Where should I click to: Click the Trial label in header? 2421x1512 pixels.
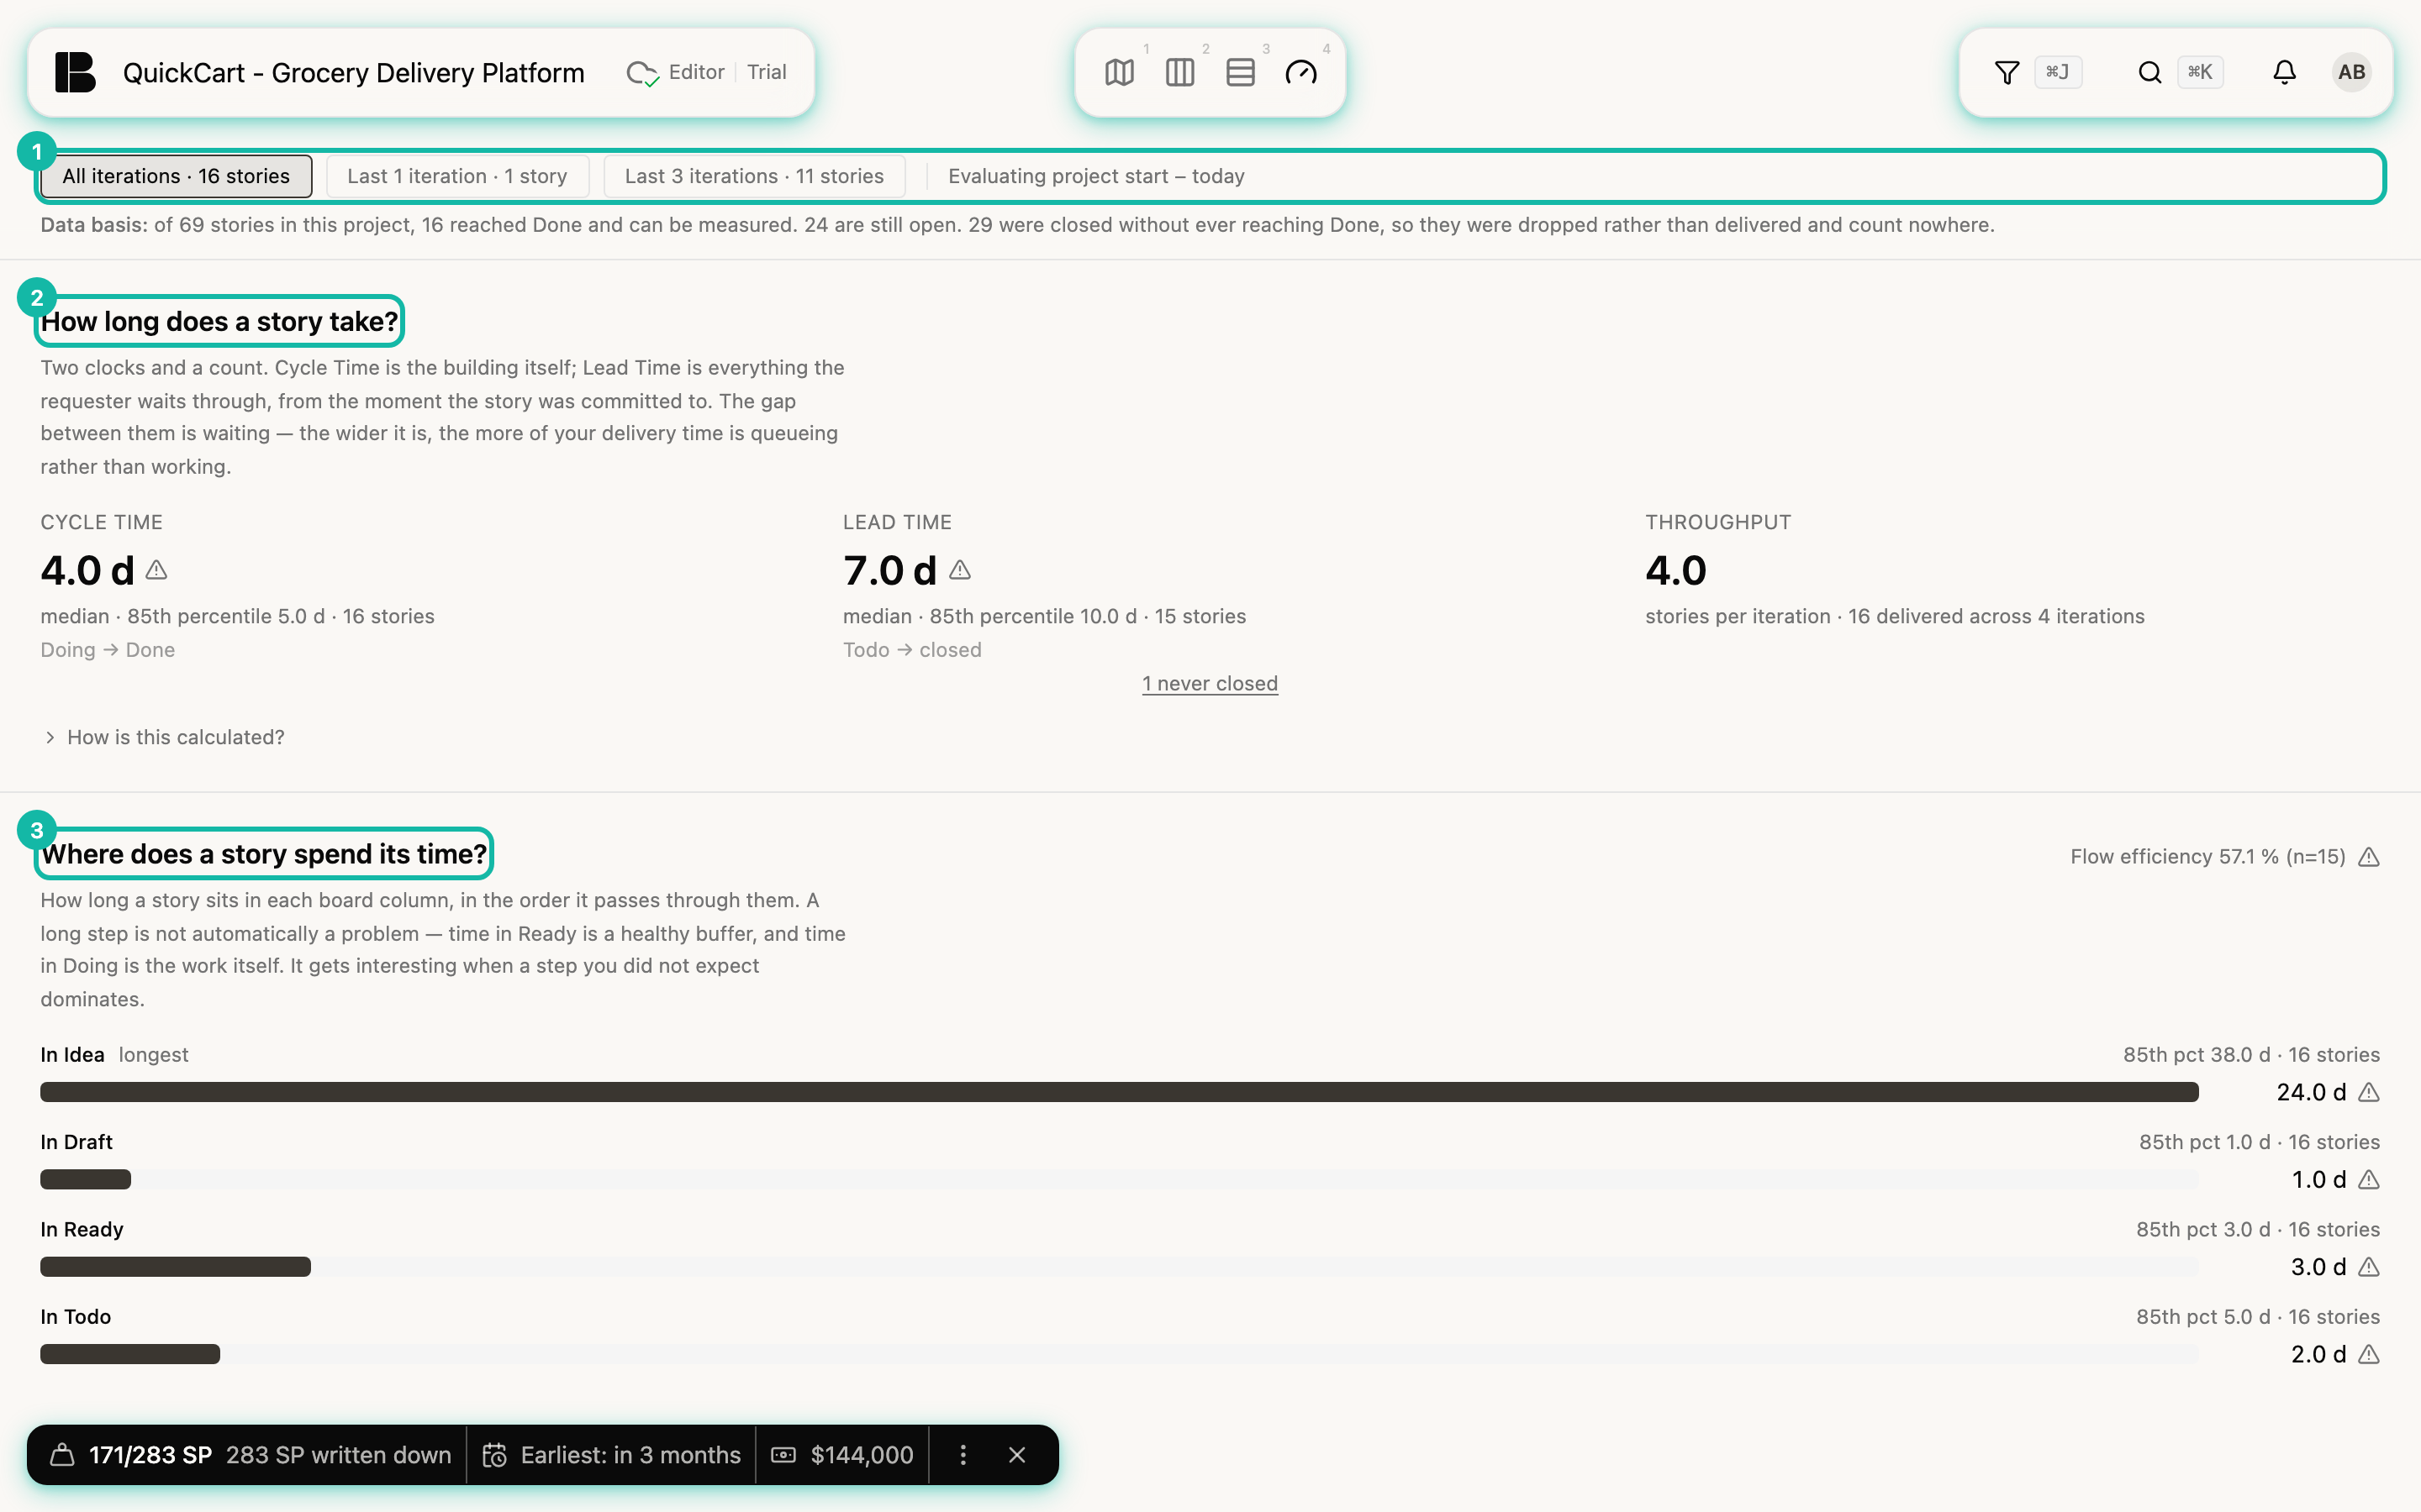coord(767,72)
